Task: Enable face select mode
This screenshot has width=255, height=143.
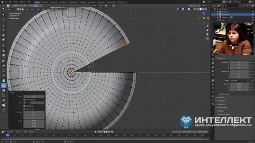Action: (x=23, y=9)
